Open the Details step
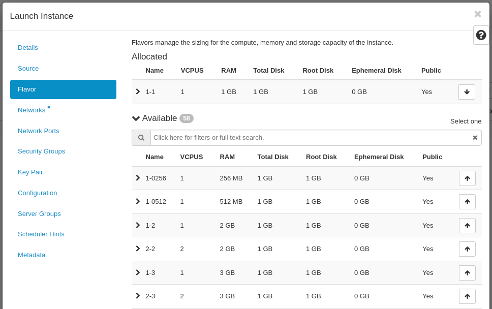The image size is (492, 309). click(x=27, y=47)
